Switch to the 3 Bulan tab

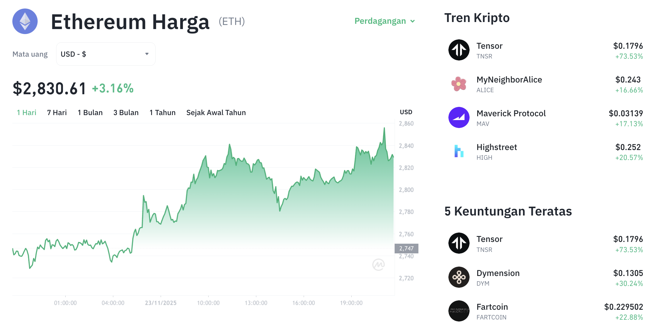(126, 112)
